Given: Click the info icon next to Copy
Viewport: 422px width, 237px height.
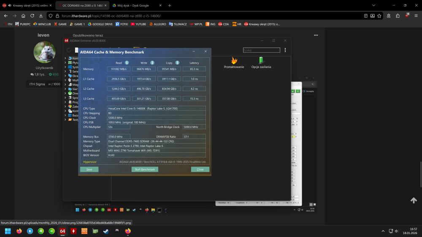Looking at the screenshot, I should coord(177,63).
